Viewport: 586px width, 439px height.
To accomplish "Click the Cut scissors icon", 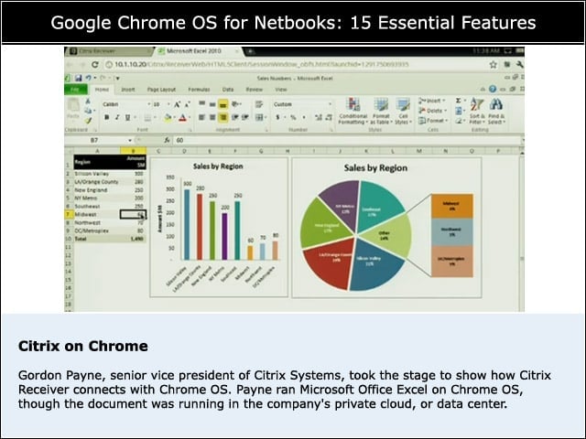I will 88,102.
